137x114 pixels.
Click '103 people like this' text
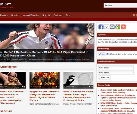pyautogui.click(x=116, y=54)
